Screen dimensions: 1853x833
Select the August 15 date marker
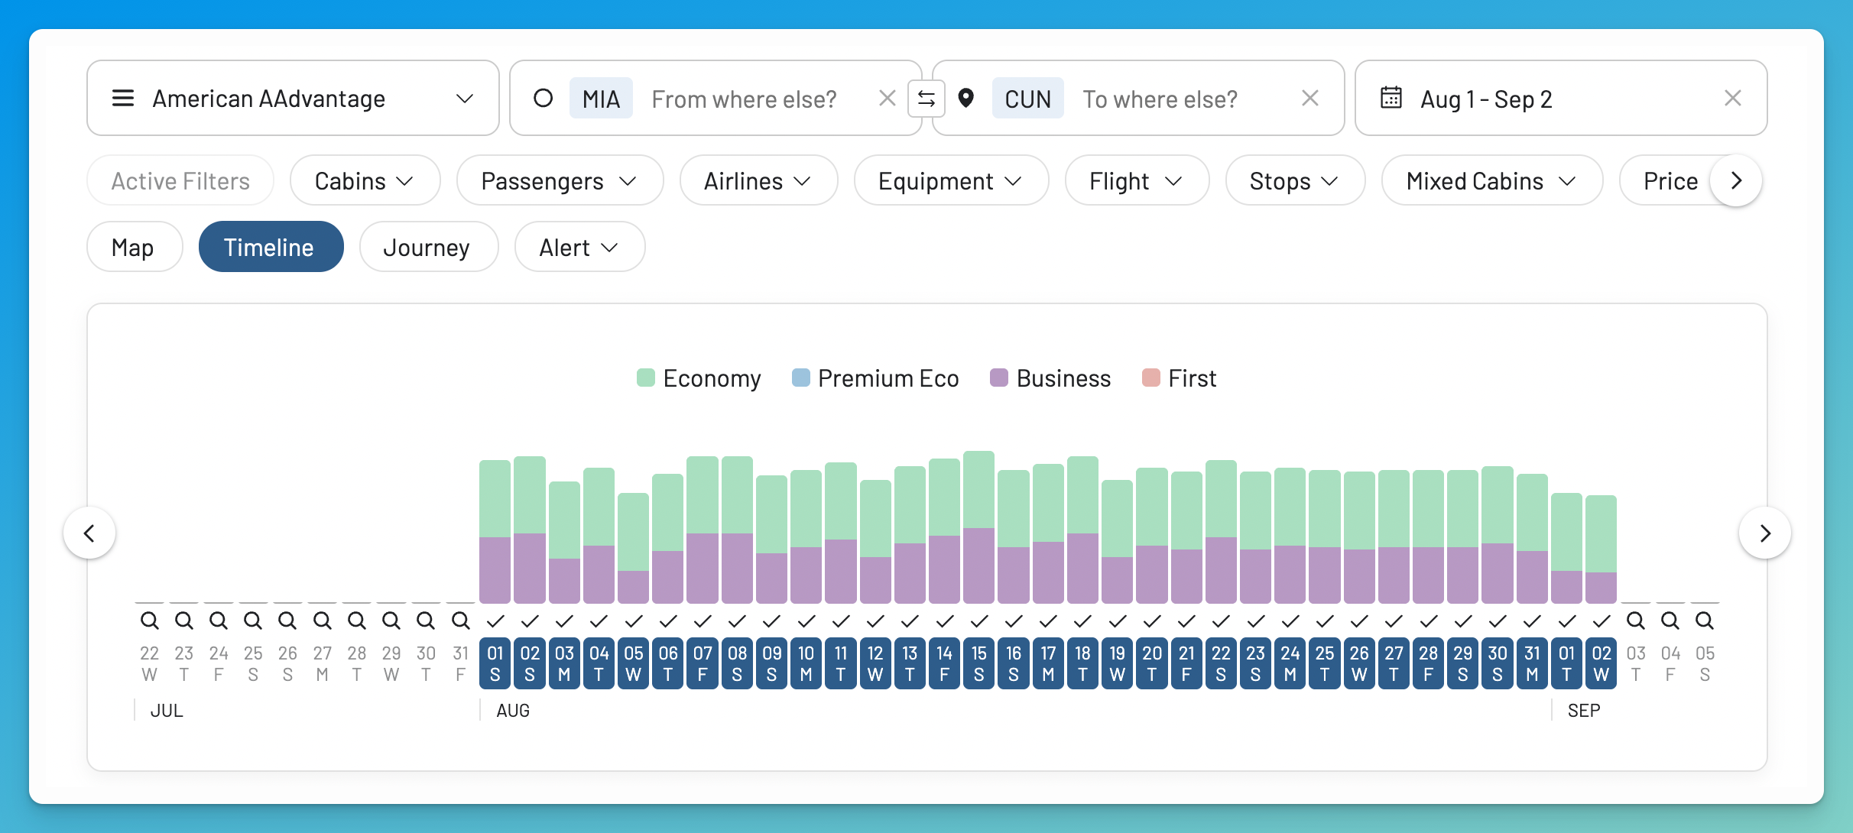tap(978, 663)
